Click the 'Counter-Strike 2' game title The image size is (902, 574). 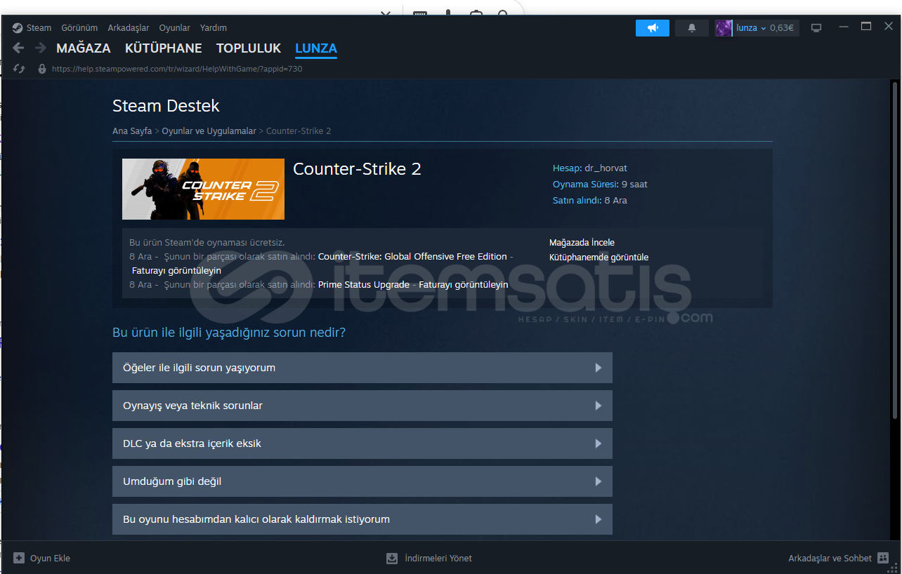tap(357, 169)
